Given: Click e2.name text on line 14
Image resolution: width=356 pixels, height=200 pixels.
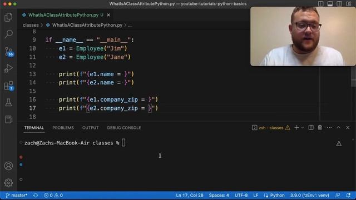Looking at the screenshot, I should [102, 83].
